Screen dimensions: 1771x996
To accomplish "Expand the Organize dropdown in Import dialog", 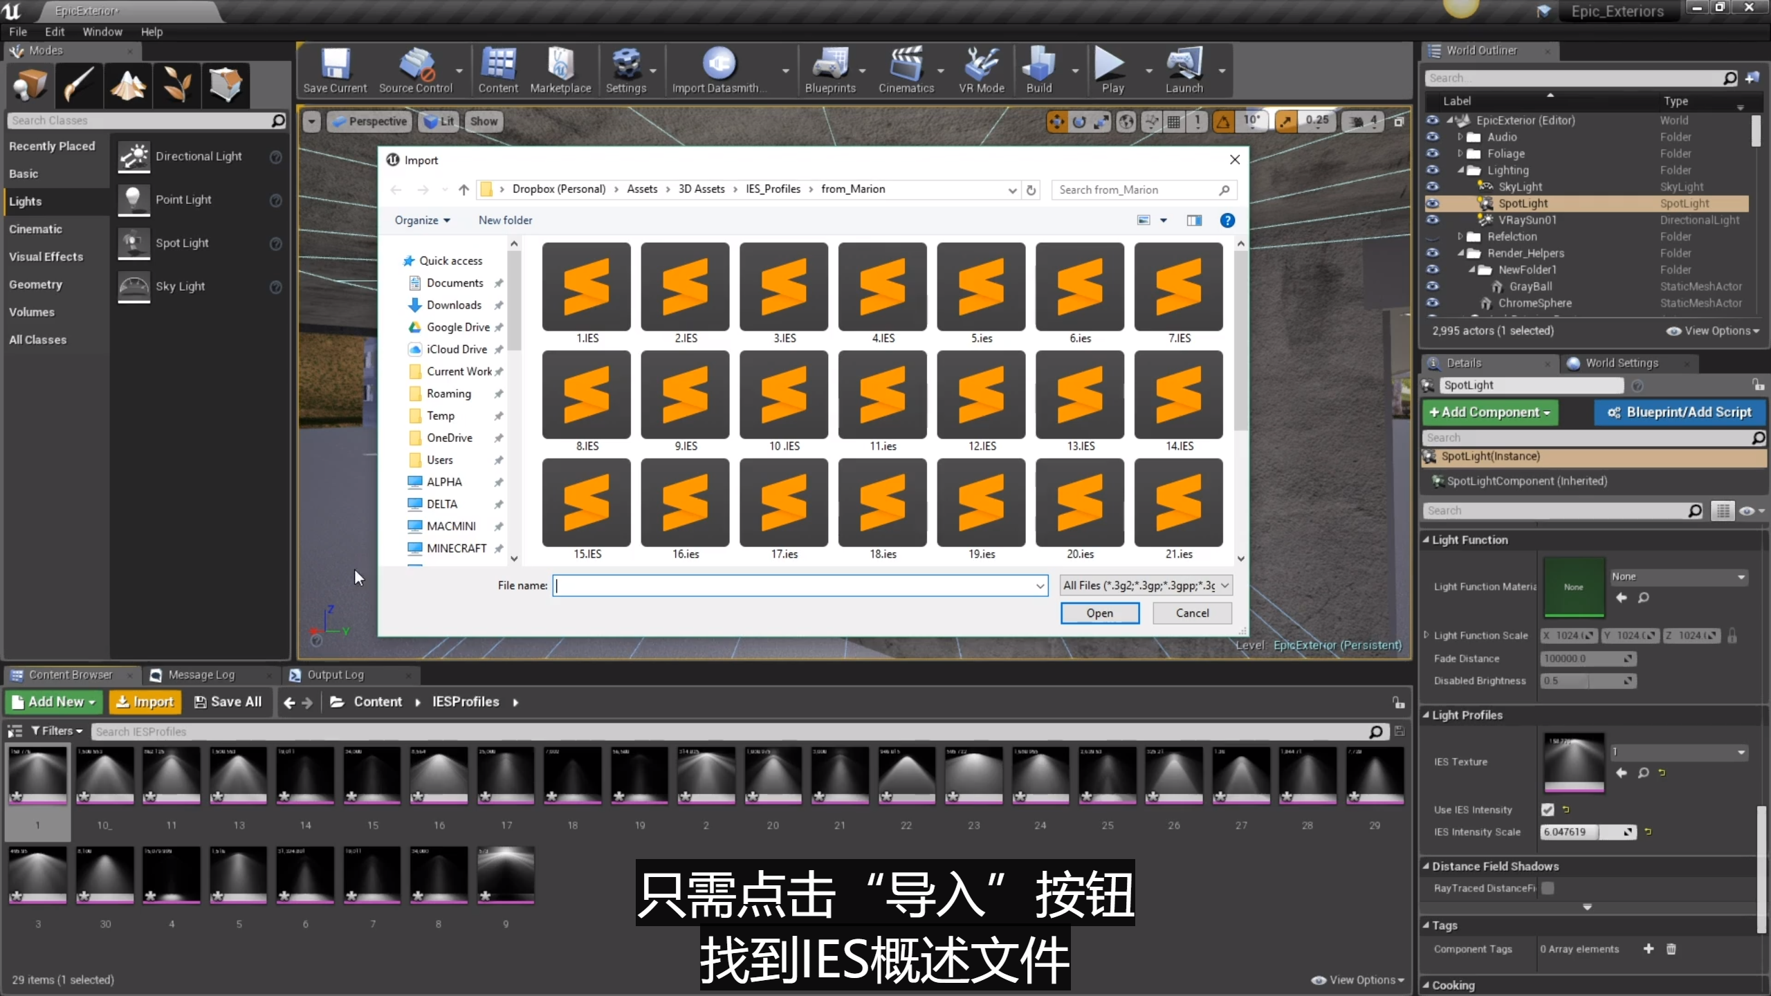I will tap(422, 220).
